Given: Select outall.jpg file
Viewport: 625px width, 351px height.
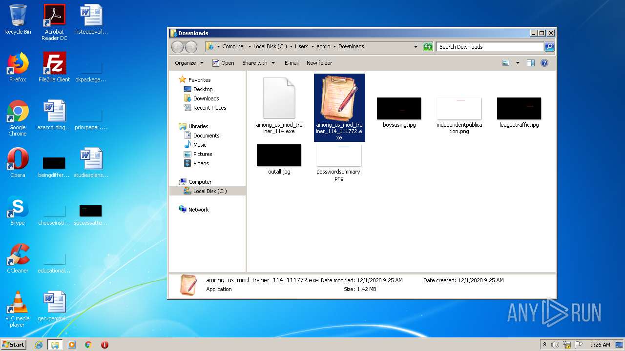Looking at the screenshot, I should point(279,159).
